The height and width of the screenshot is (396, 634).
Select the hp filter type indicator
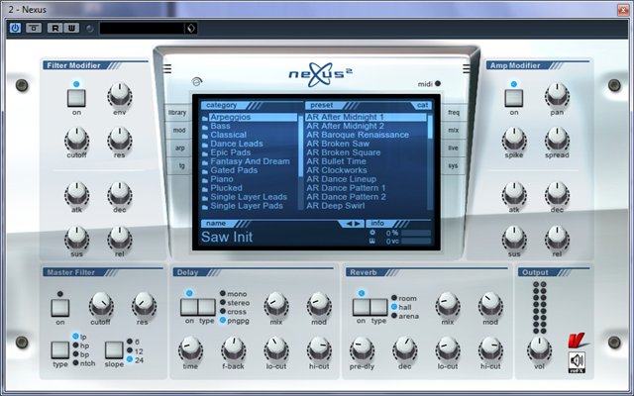pyautogui.click(x=75, y=346)
